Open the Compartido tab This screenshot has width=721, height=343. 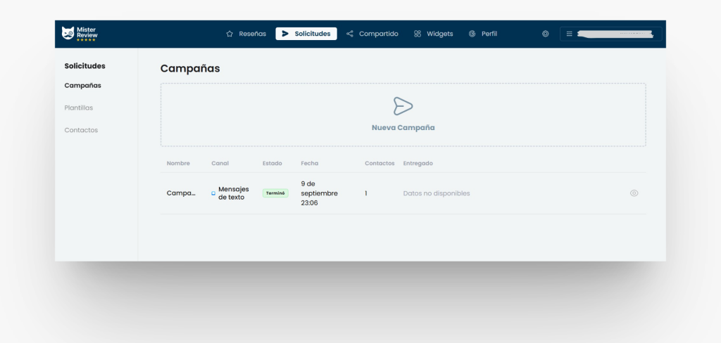pos(378,34)
